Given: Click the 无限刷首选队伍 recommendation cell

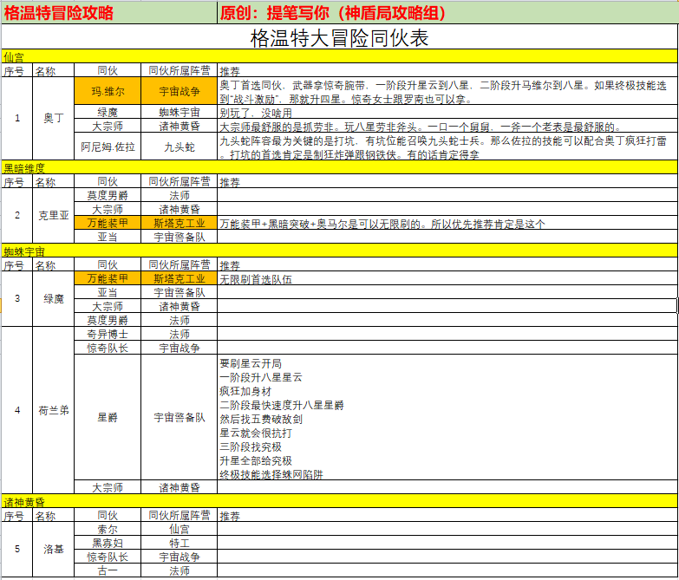Looking at the screenshot, I should pos(447,278).
